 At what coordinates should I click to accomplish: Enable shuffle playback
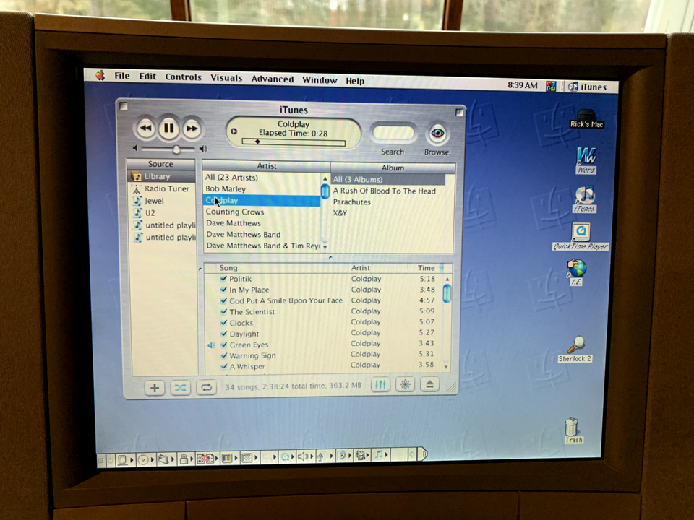pos(180,388)
